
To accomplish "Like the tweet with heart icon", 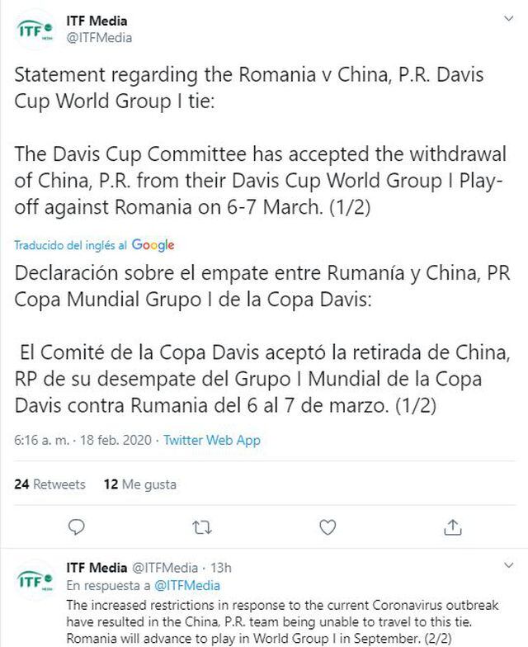I will 328,527.
